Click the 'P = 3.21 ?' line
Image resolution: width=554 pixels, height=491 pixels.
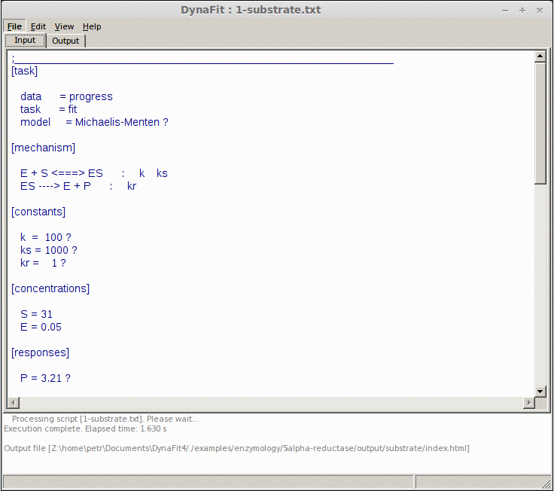point(46,378)
